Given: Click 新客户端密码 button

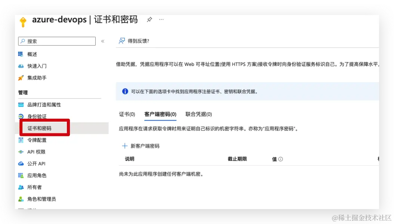Looking at the screenshot, I should pyautogui.click(x=145, y=146).
